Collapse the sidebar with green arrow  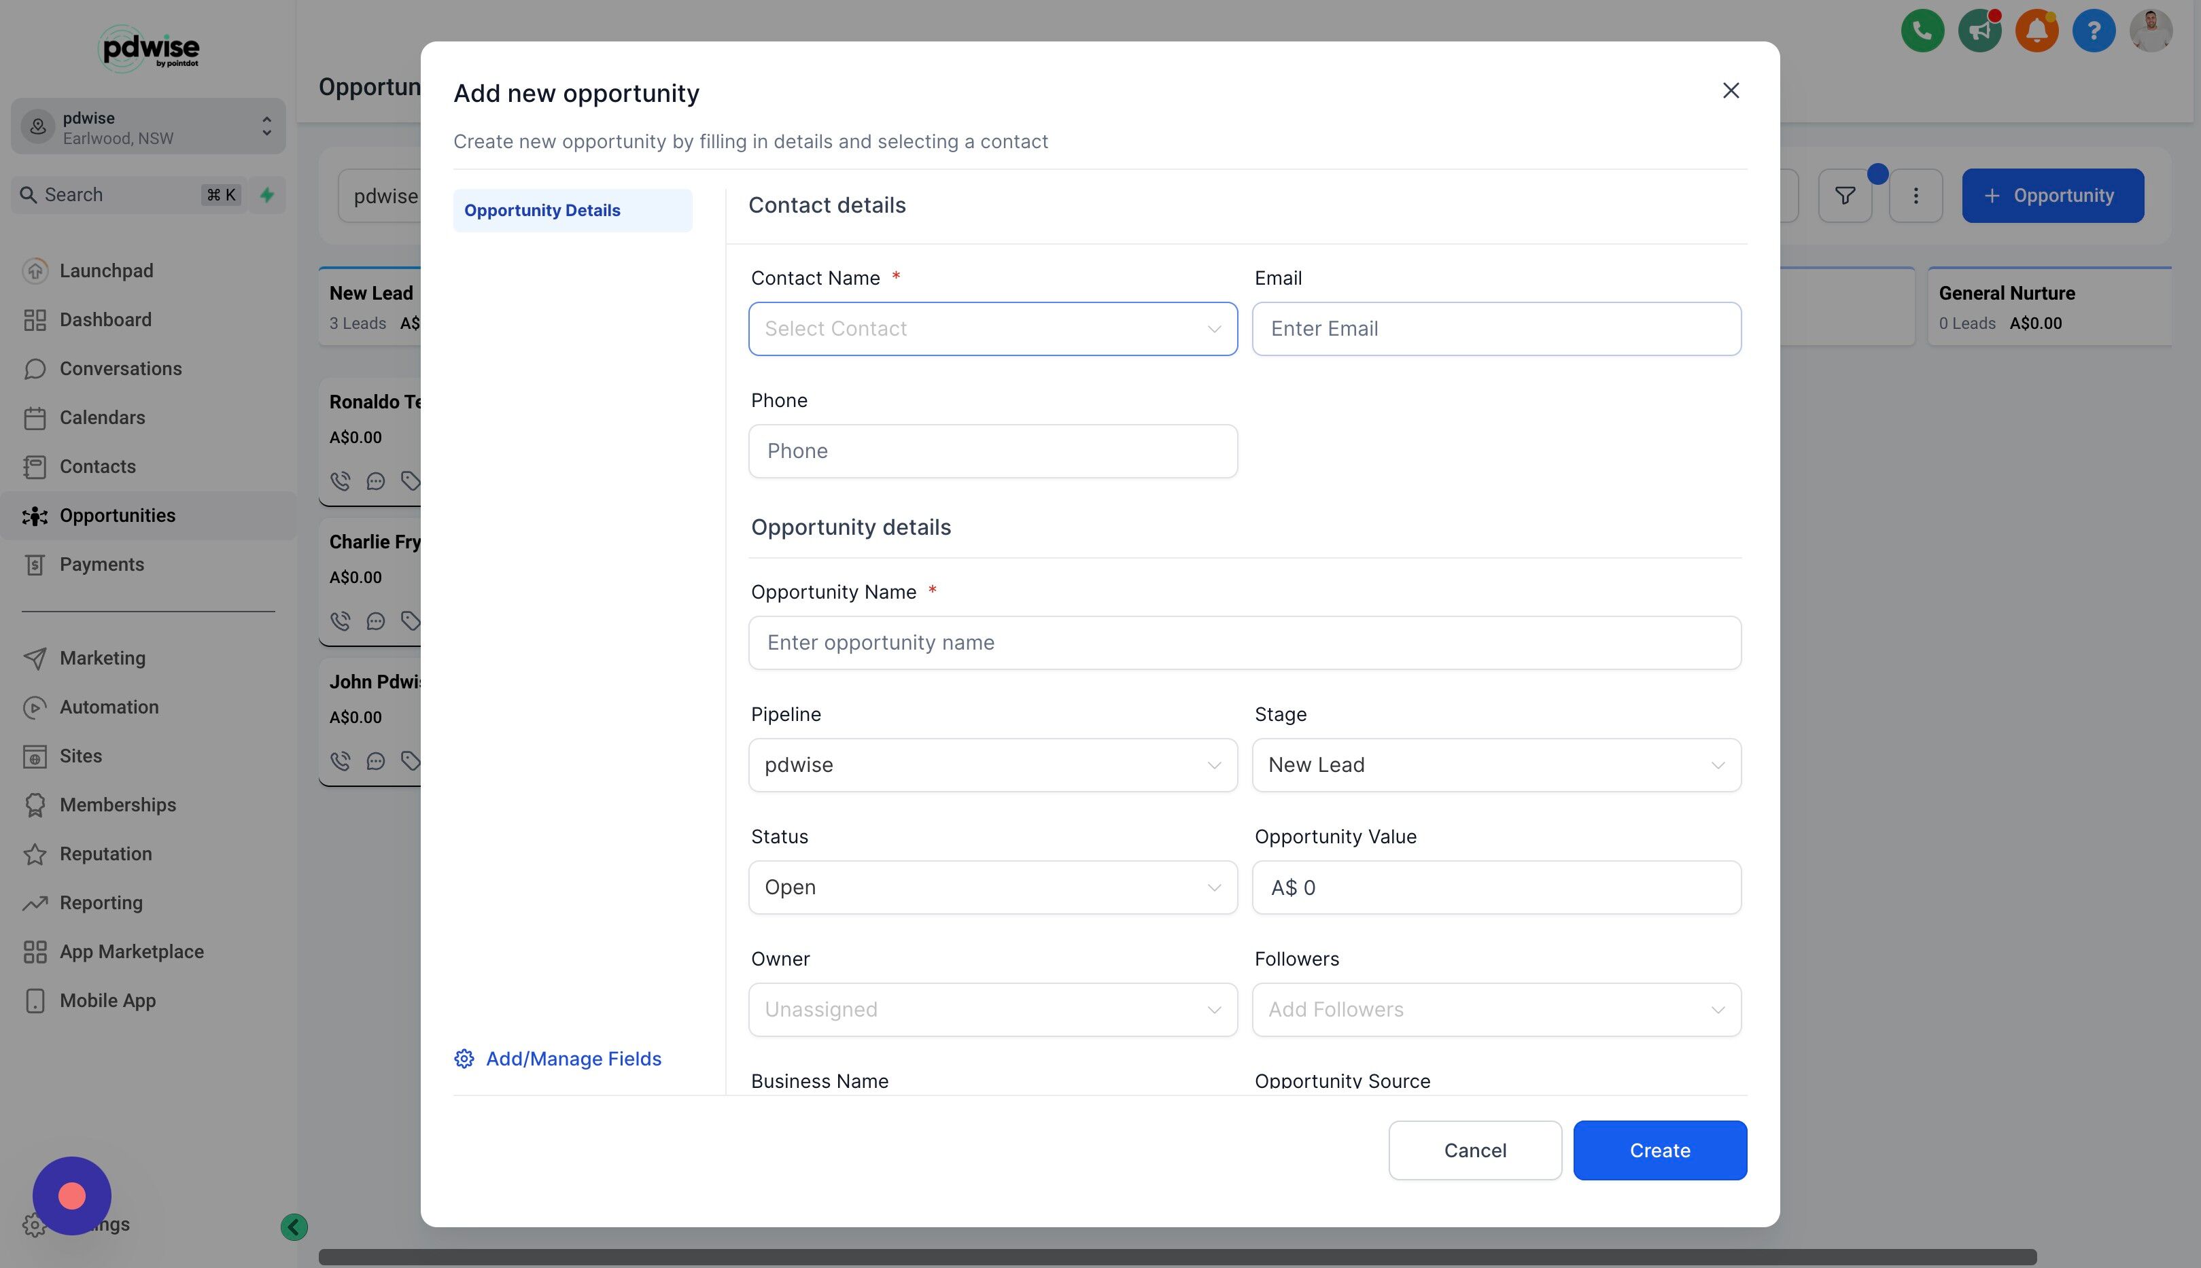point(294,1227)
